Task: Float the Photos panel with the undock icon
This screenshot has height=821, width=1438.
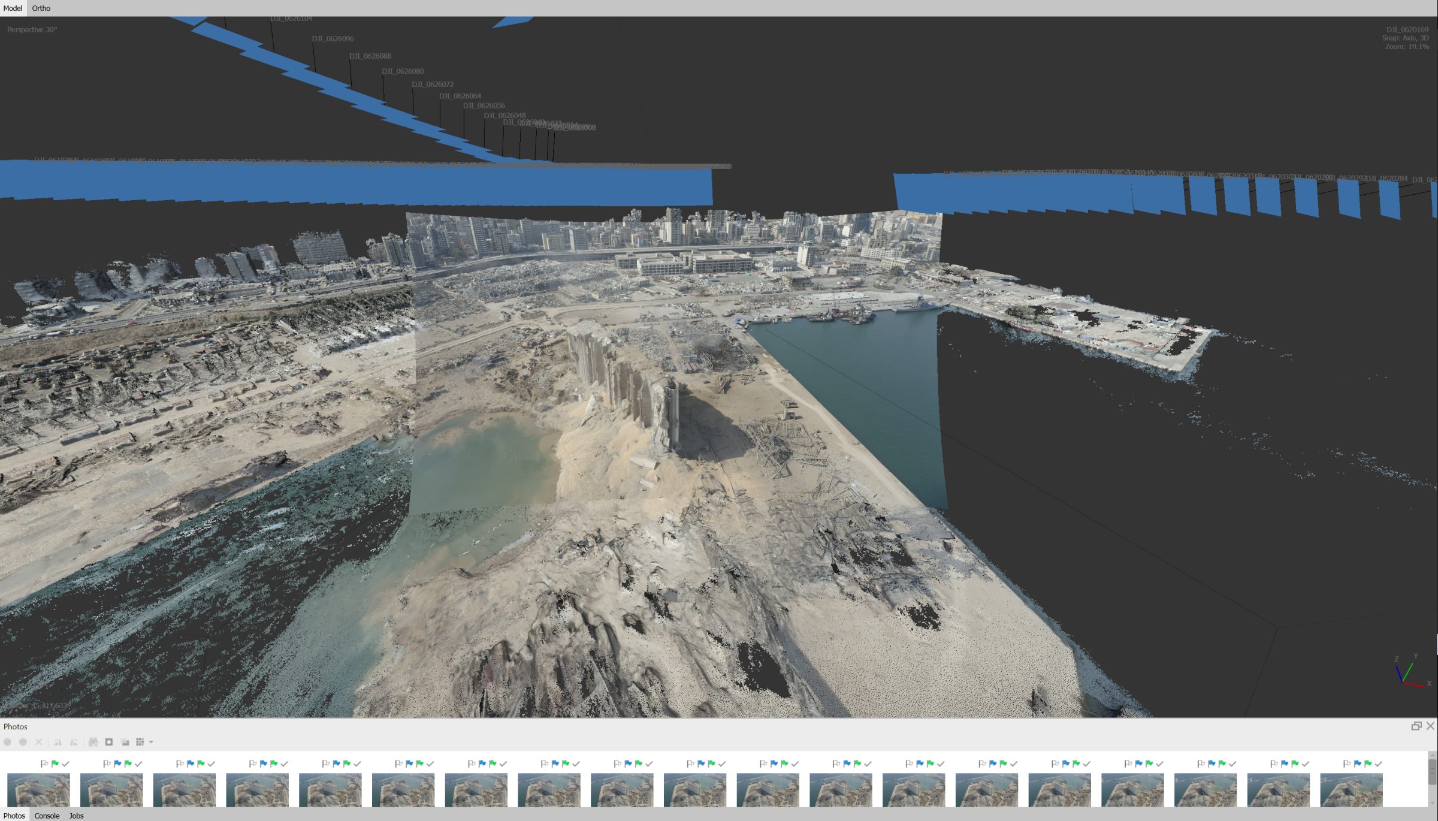Action: point(1416,726)
